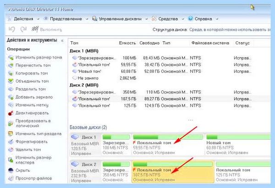Click the Undo arrow icon
The width and height of the screenshot is (275, 188).
coord(12,29)
